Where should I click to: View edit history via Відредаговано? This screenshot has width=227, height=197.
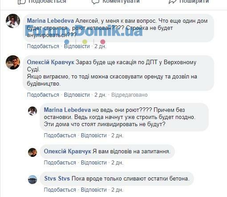coord(130,95)
